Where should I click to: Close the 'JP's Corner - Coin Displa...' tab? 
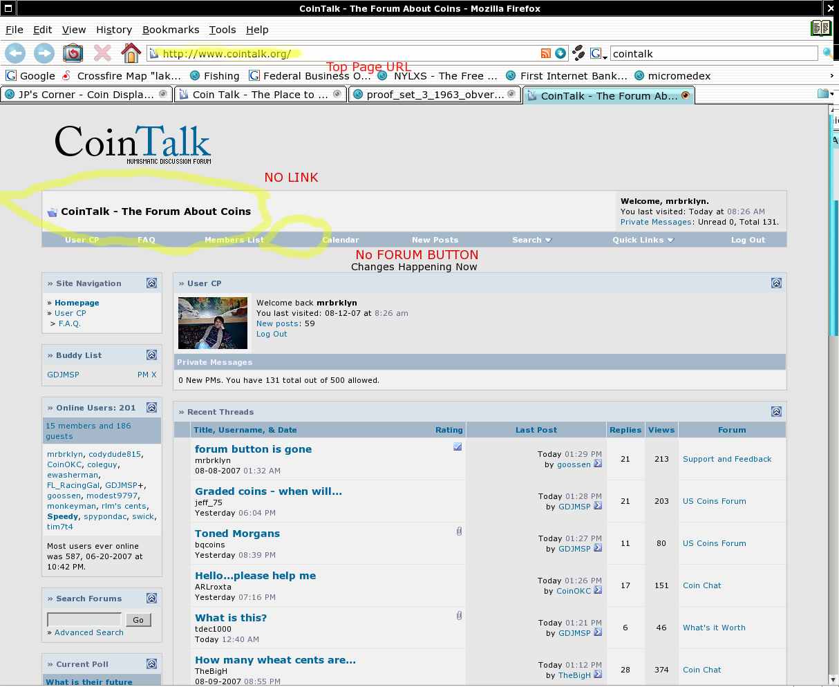163,94
